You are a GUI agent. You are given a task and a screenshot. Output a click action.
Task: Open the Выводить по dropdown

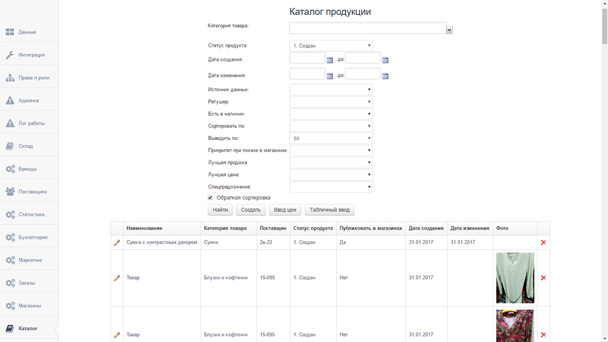click(331, 138)
